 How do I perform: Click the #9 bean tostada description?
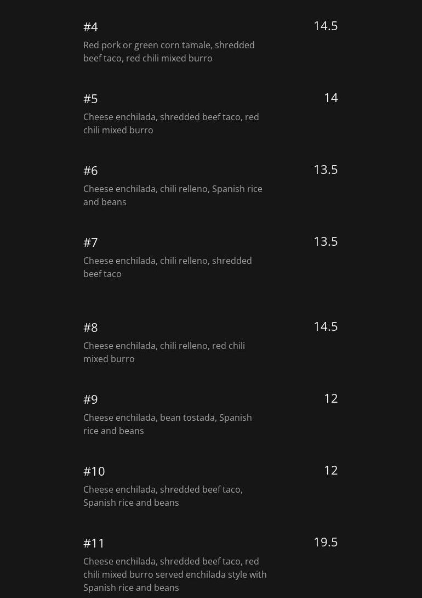click(x=167, y=424)
